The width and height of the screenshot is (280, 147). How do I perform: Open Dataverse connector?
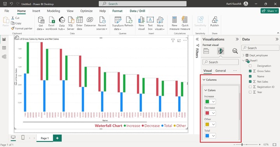coord(90,22)
